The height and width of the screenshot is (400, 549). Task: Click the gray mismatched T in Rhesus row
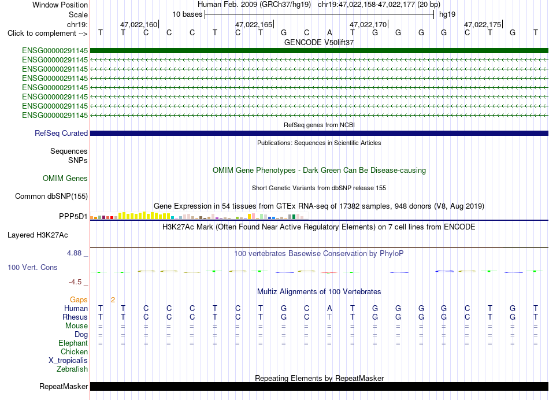(329, 317)
